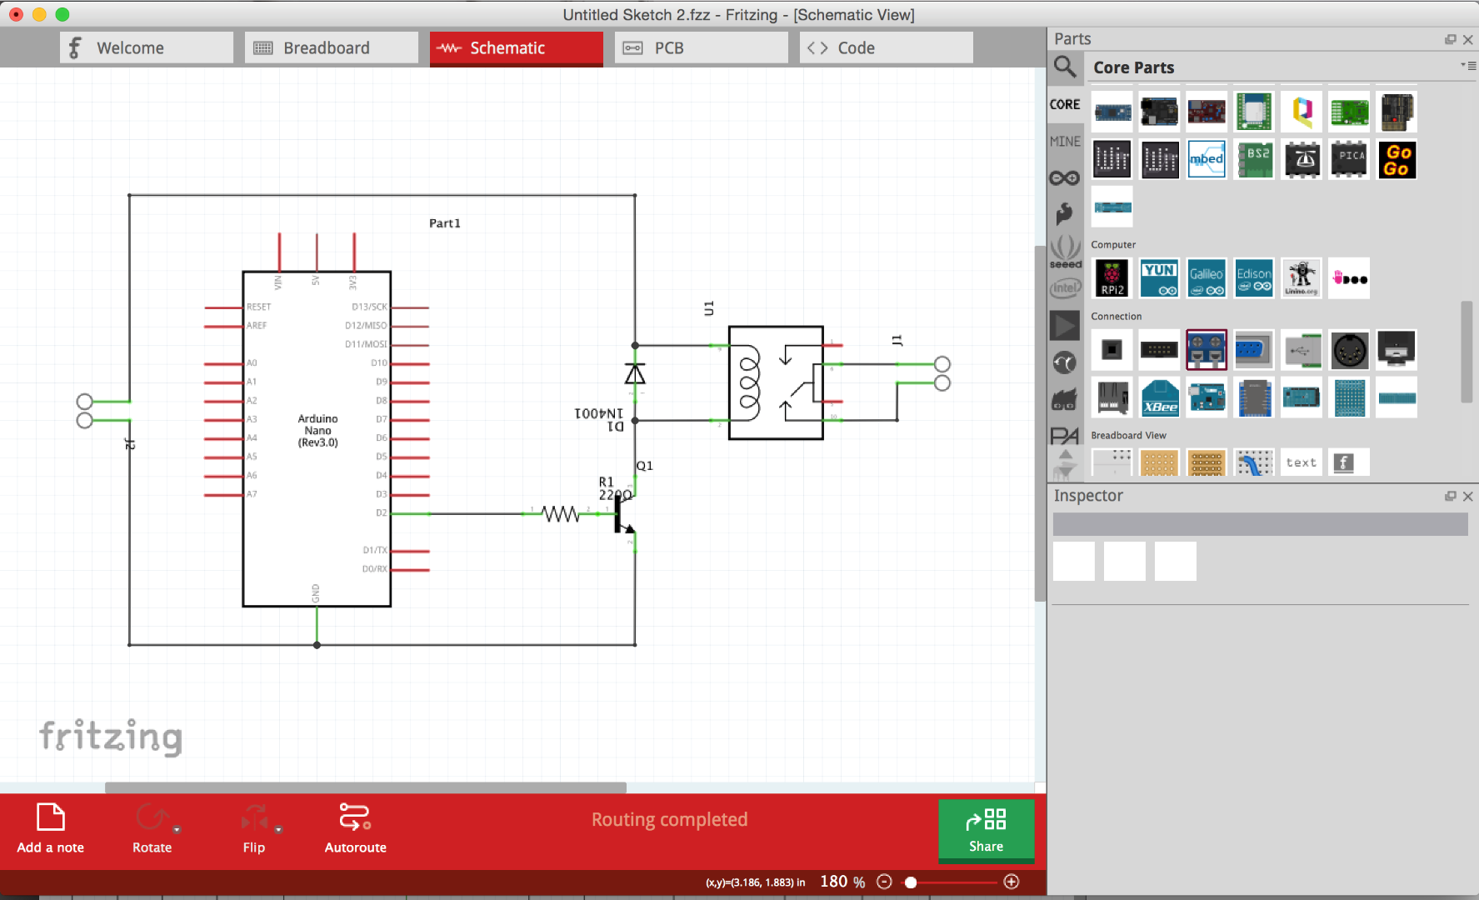This screenshot has width=1479, height=900.
Task: Float the Inspector panel
Action: pos(1451,496)
